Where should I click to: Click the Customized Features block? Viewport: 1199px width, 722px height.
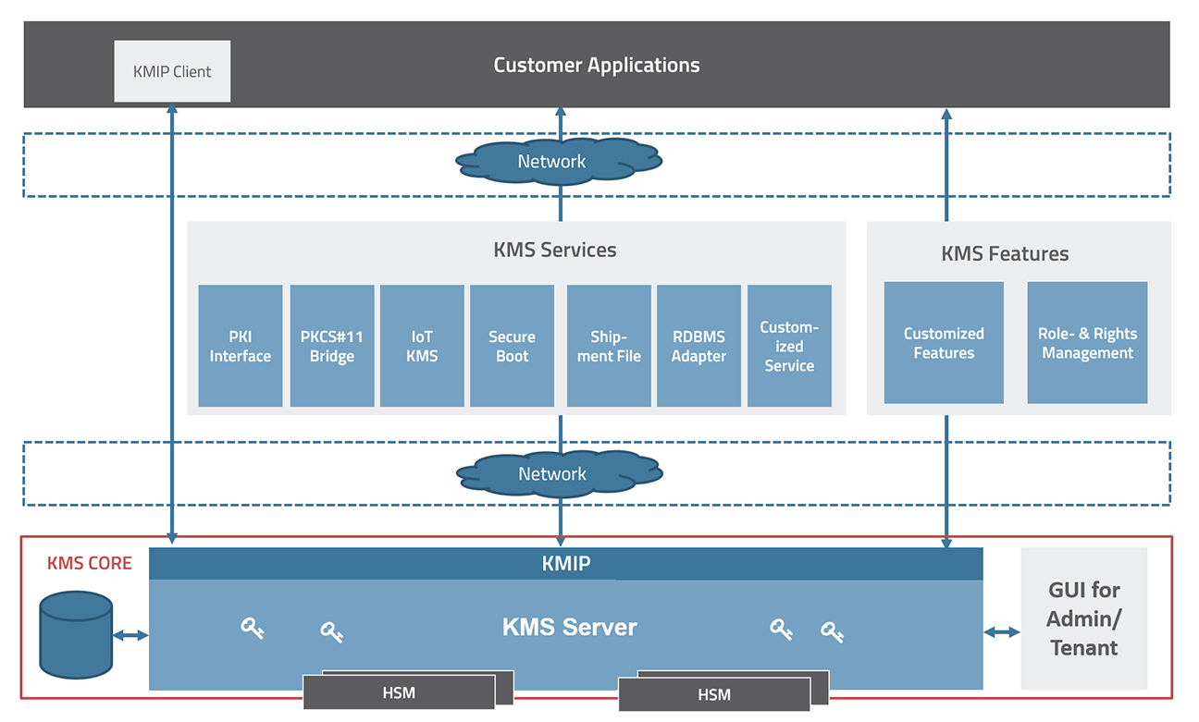[x=944, y=343]
